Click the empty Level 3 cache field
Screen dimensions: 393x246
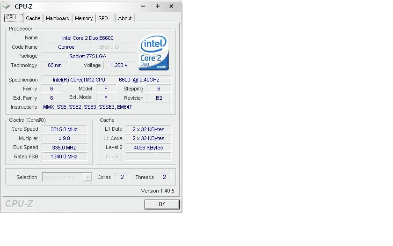pos(148,157)
